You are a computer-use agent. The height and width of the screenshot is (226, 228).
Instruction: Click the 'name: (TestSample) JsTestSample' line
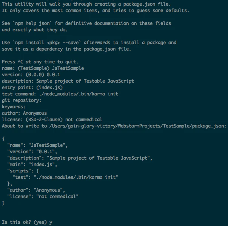click(43, 68)
